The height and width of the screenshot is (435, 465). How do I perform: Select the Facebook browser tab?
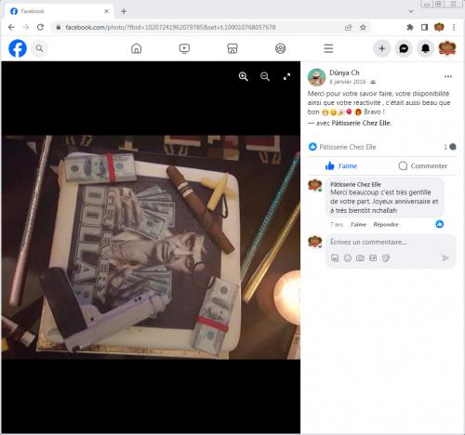[x=59, y=11]
